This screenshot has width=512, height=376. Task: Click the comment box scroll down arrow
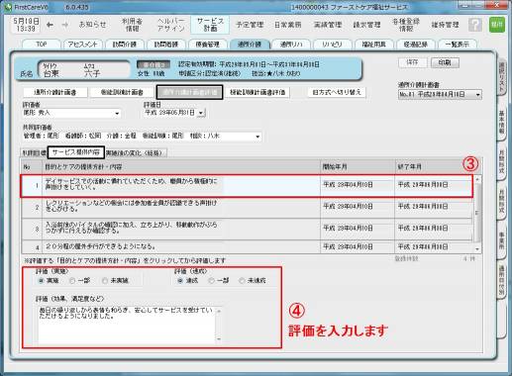[219, 339]
